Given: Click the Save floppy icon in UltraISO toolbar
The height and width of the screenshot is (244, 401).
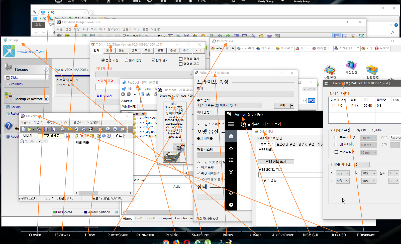Looking at the screenshot, I should tap(46, 129).
